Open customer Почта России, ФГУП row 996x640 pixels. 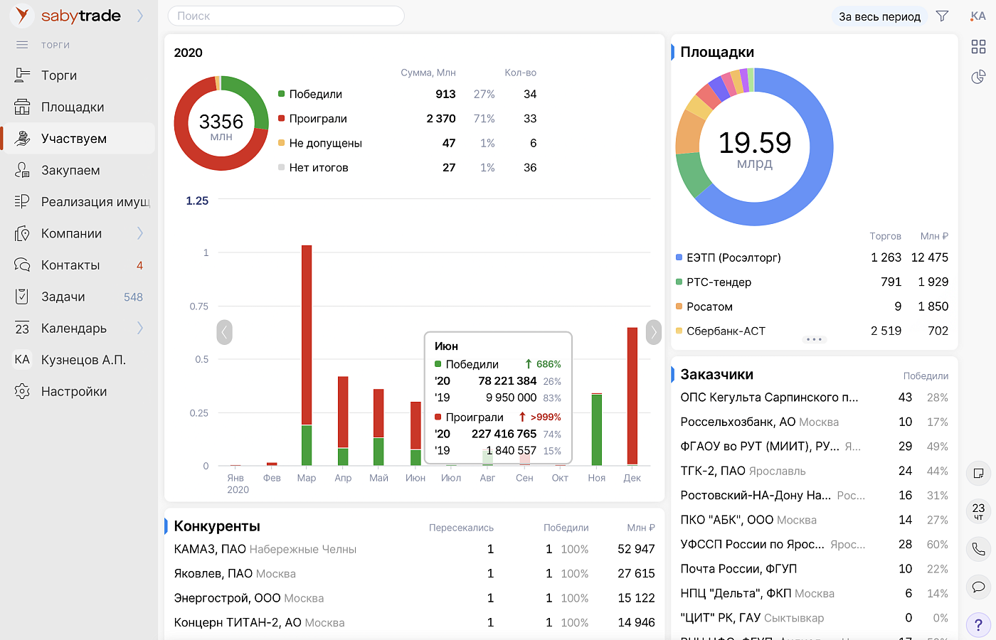tap(814, 569)
